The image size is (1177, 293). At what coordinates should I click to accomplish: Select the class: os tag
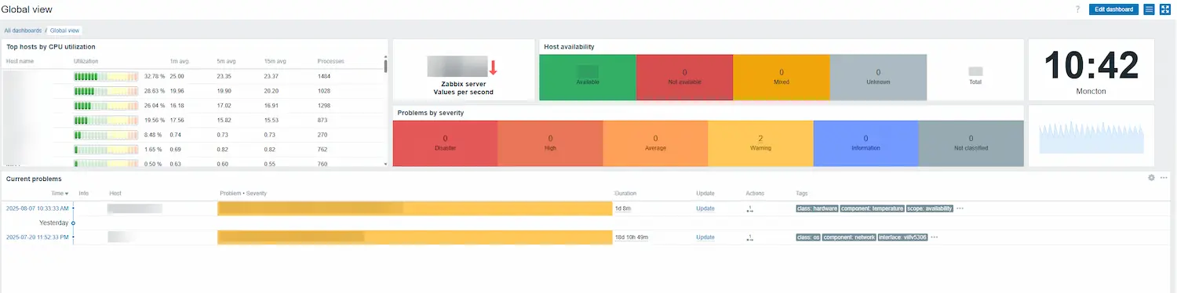(808, 237)
